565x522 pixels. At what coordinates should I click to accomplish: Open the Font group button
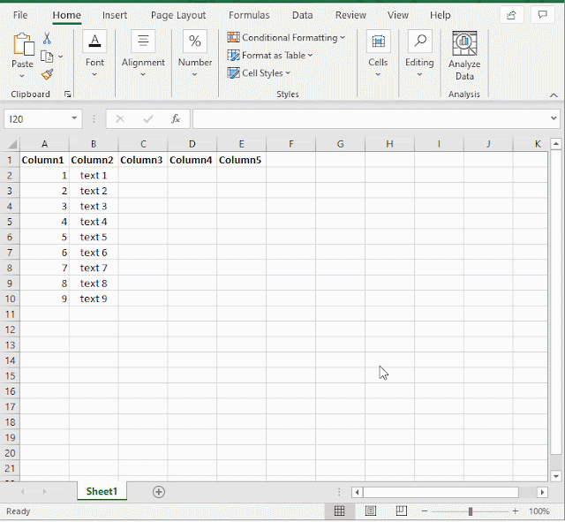click(x=94, y=53)
